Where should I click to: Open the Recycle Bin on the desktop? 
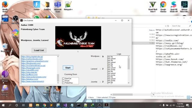tap(5, 48)
